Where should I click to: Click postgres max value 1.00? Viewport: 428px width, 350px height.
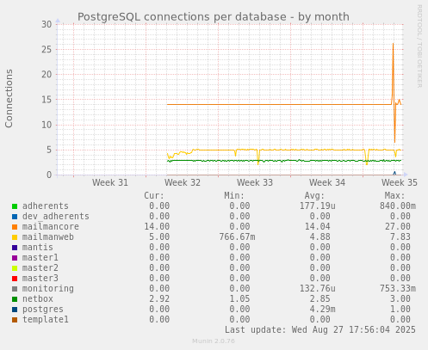400,309
